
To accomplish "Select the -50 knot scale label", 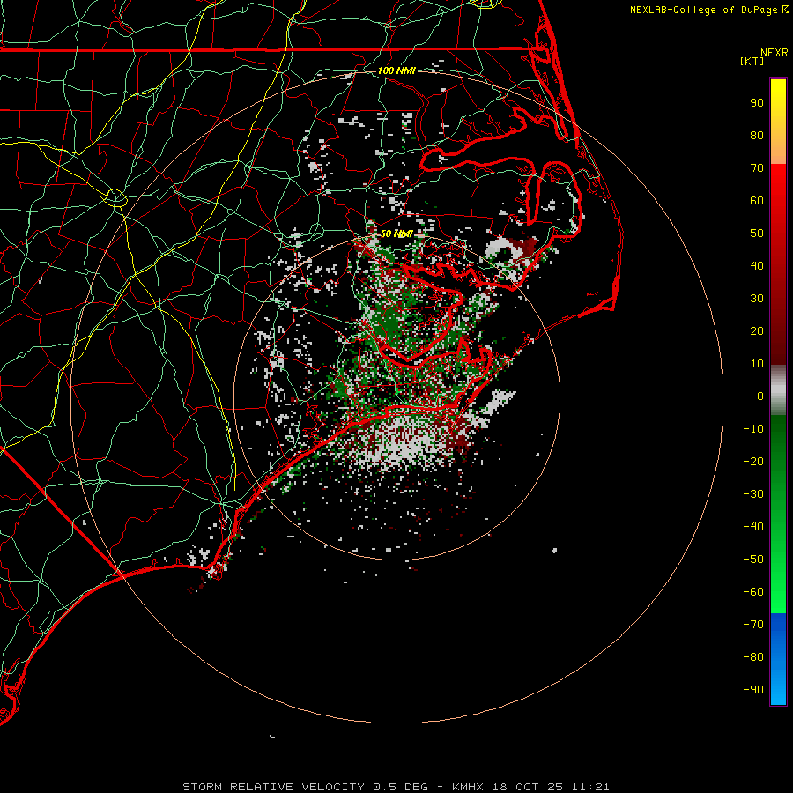I will [753, 560].
